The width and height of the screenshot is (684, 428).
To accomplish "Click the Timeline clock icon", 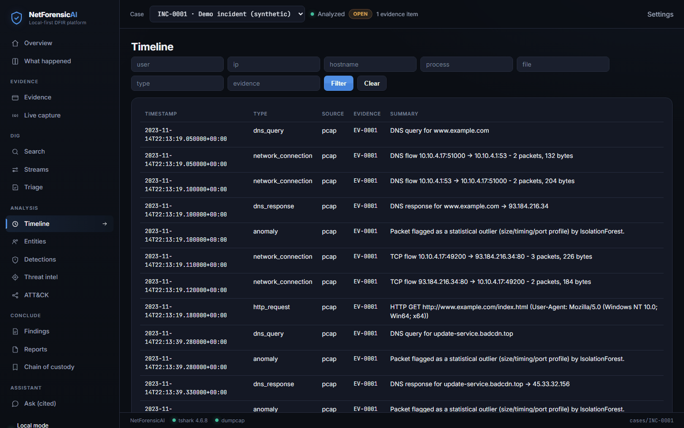I will 15,224.
